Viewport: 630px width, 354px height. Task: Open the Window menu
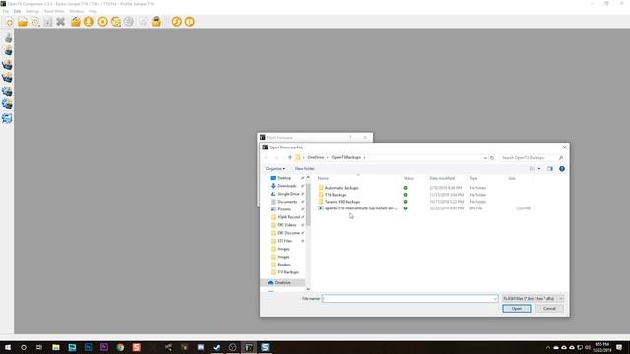77,11
